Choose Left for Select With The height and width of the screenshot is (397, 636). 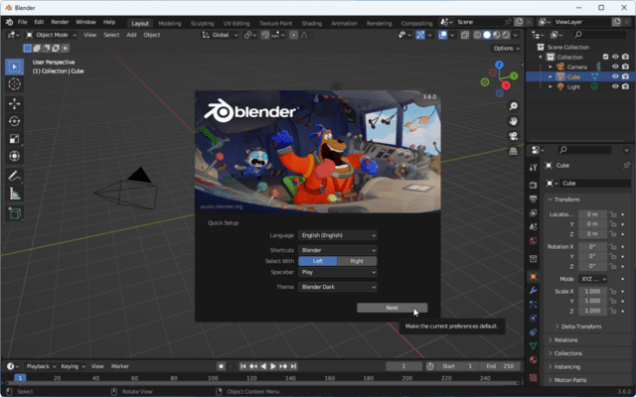tap(318, 261)
